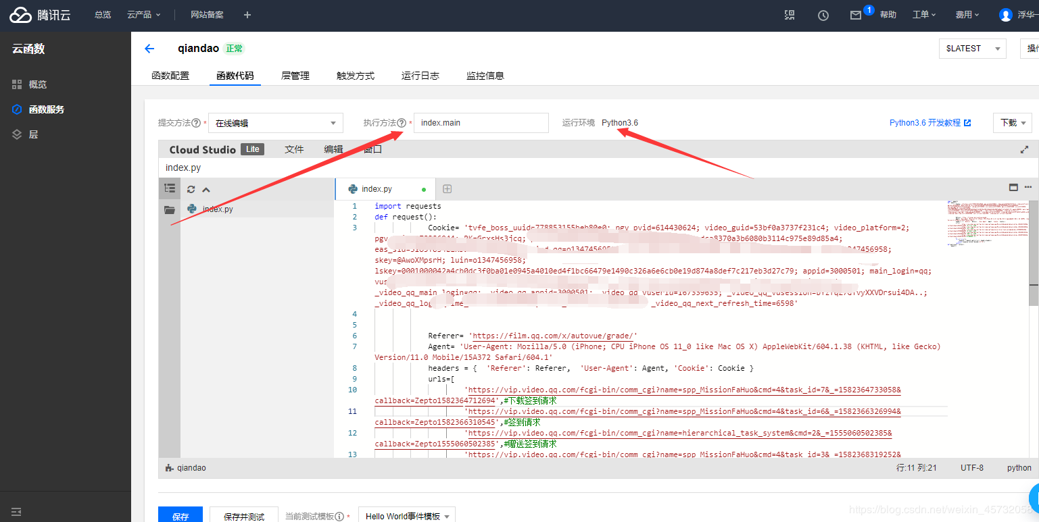Screen dimensions: 1039x522
Task: Click the 保存并测试 button
Action: 244,515
